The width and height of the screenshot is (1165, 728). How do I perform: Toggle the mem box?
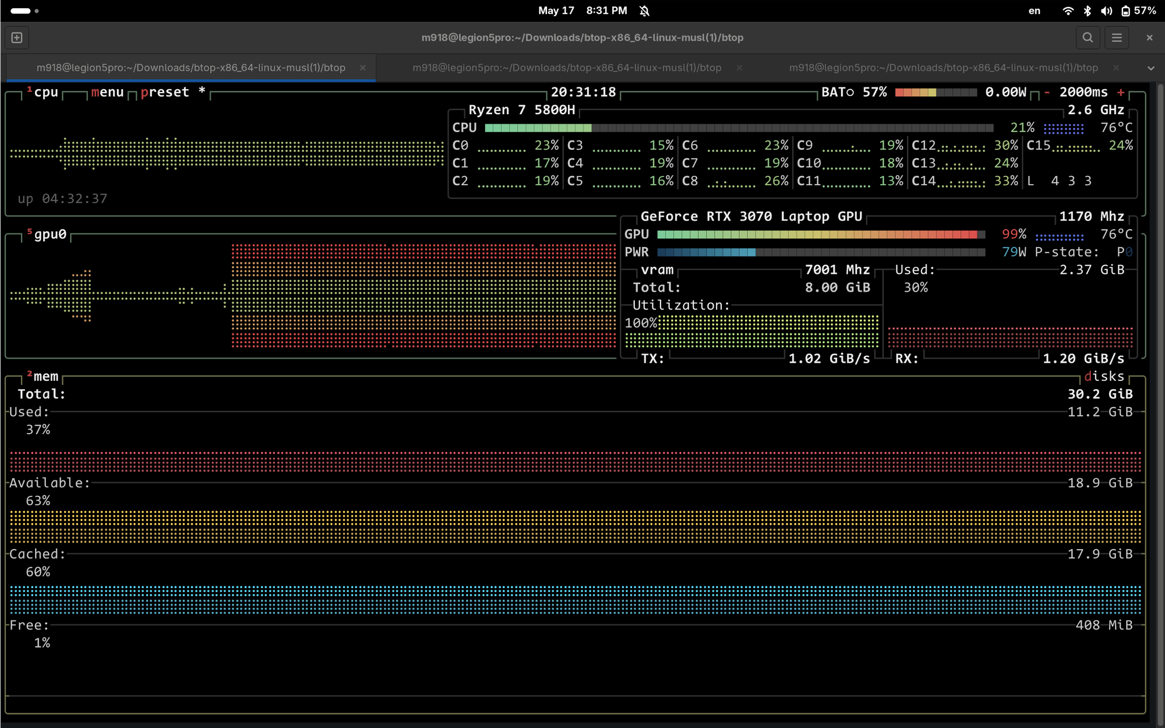[43, 377]
